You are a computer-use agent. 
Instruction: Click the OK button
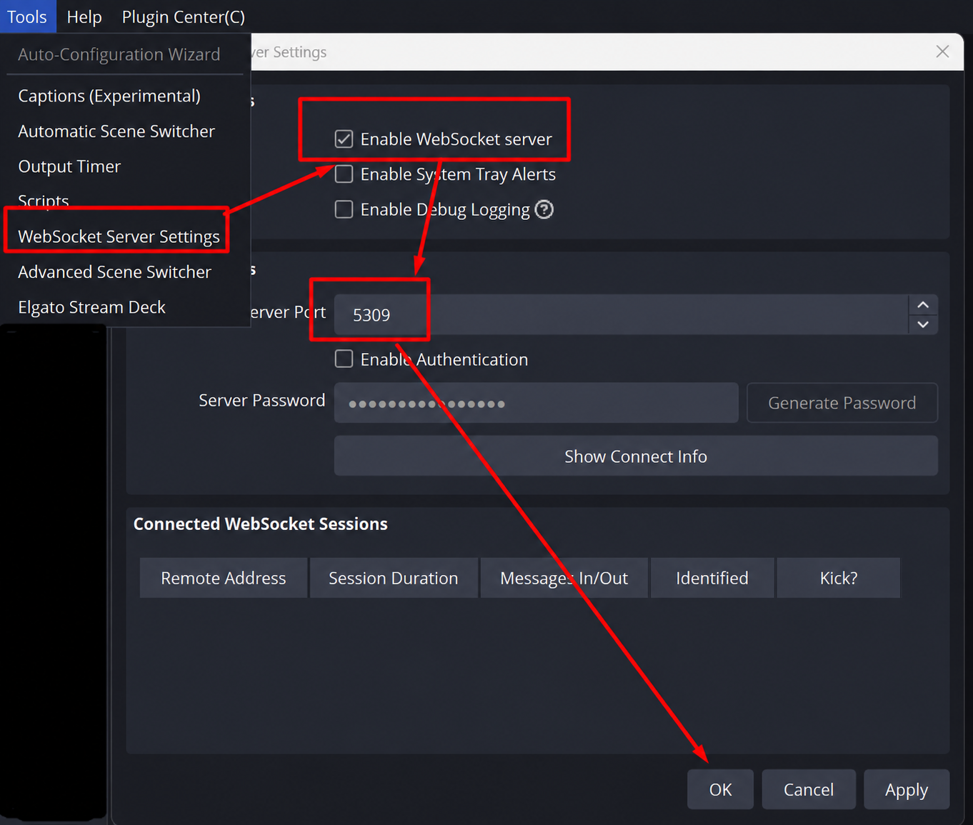(x=720, y=789)
